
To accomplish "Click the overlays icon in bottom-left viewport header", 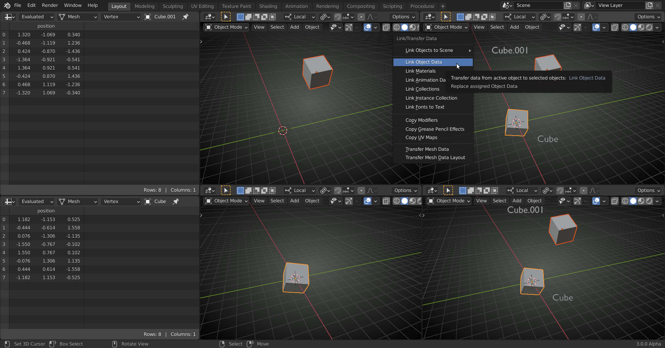I will point(367,201).
